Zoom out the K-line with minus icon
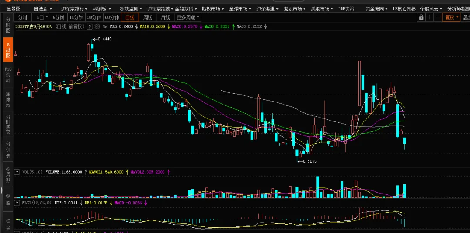The image size is (470, 233). [x=438, y=17]
